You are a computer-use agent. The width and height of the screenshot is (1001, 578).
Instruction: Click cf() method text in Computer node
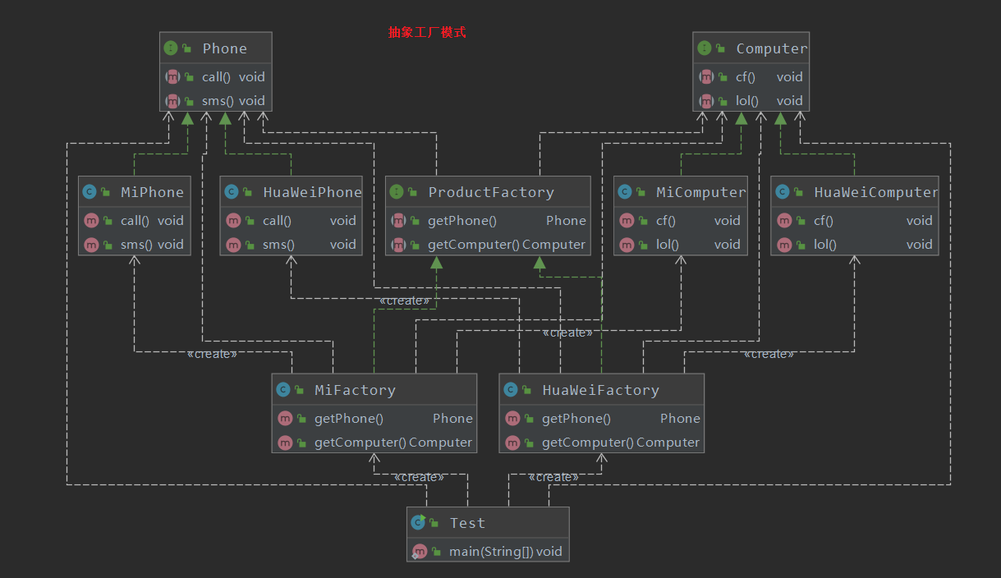[746, 76]
